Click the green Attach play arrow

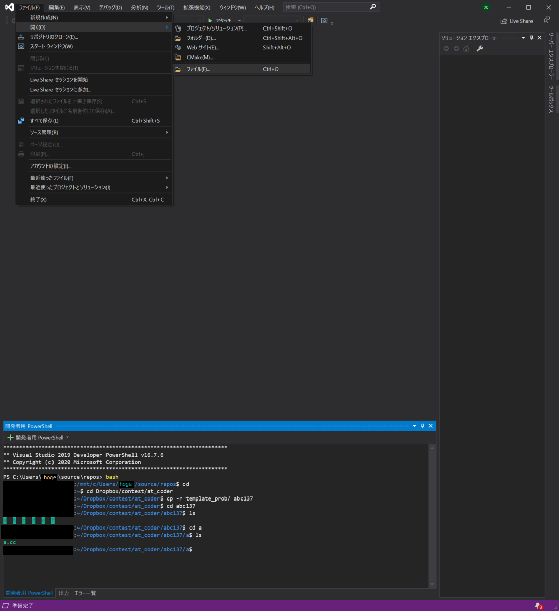click(210, 21)
